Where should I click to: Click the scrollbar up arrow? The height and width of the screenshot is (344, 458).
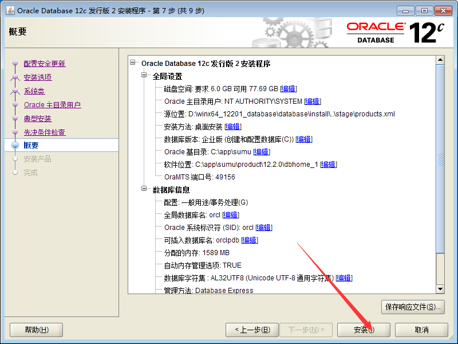(440, 60)
